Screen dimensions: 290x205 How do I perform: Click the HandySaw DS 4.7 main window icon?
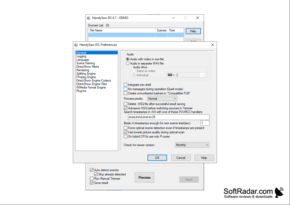(x=88, y=18)
